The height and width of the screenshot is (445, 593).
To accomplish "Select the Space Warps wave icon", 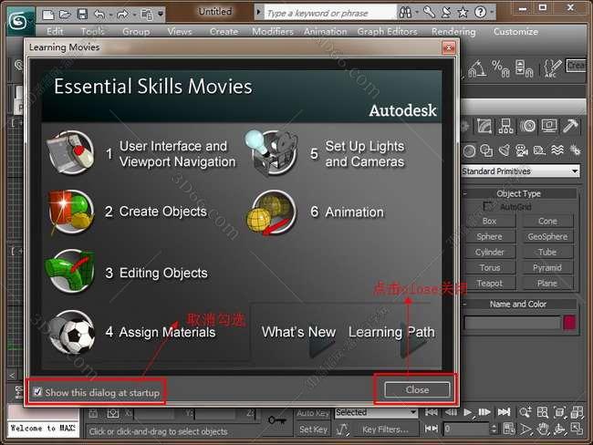I will pyautogui.click(x=557, y=150).
